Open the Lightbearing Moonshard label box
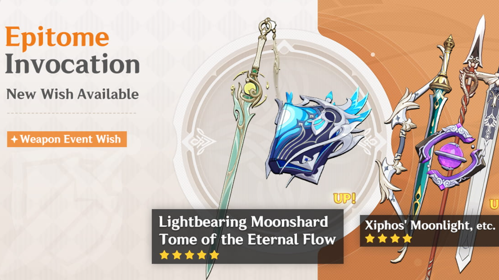499x280 pixels. pos(248,236)
